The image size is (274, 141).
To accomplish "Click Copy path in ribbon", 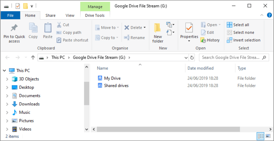I will pos(69,32).
